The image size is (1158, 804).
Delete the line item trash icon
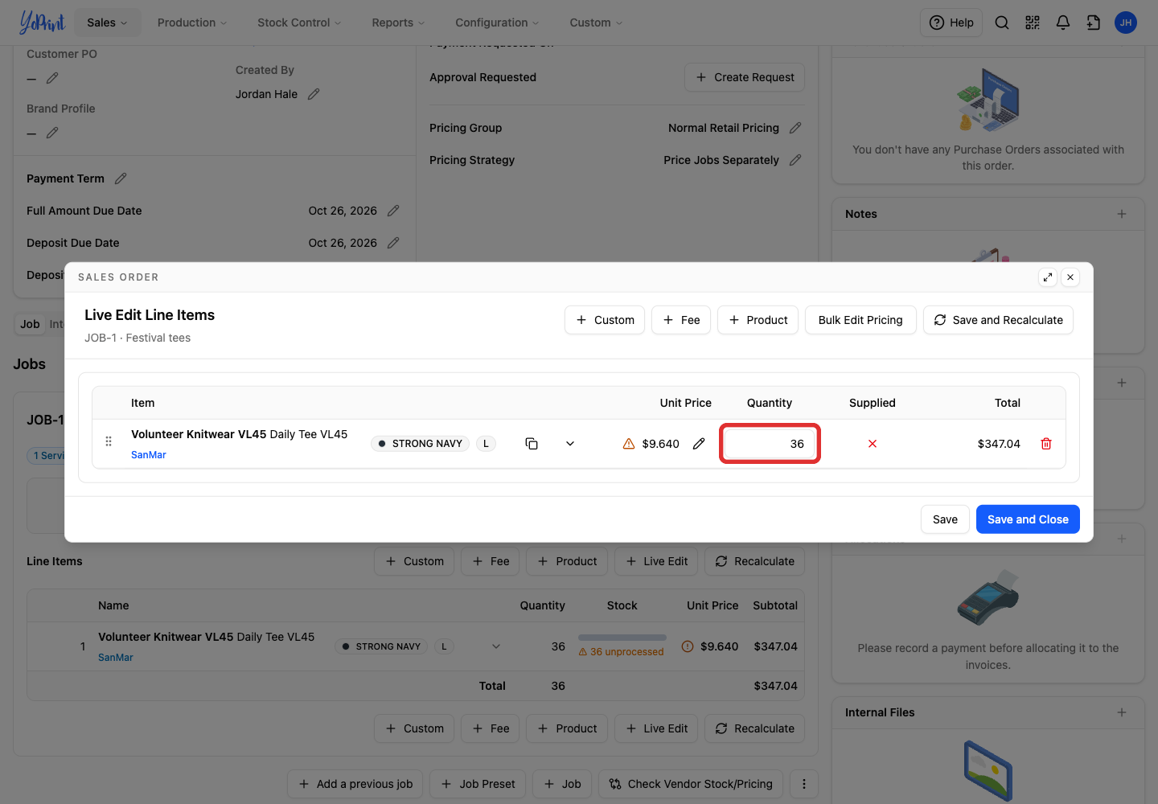1046,444
